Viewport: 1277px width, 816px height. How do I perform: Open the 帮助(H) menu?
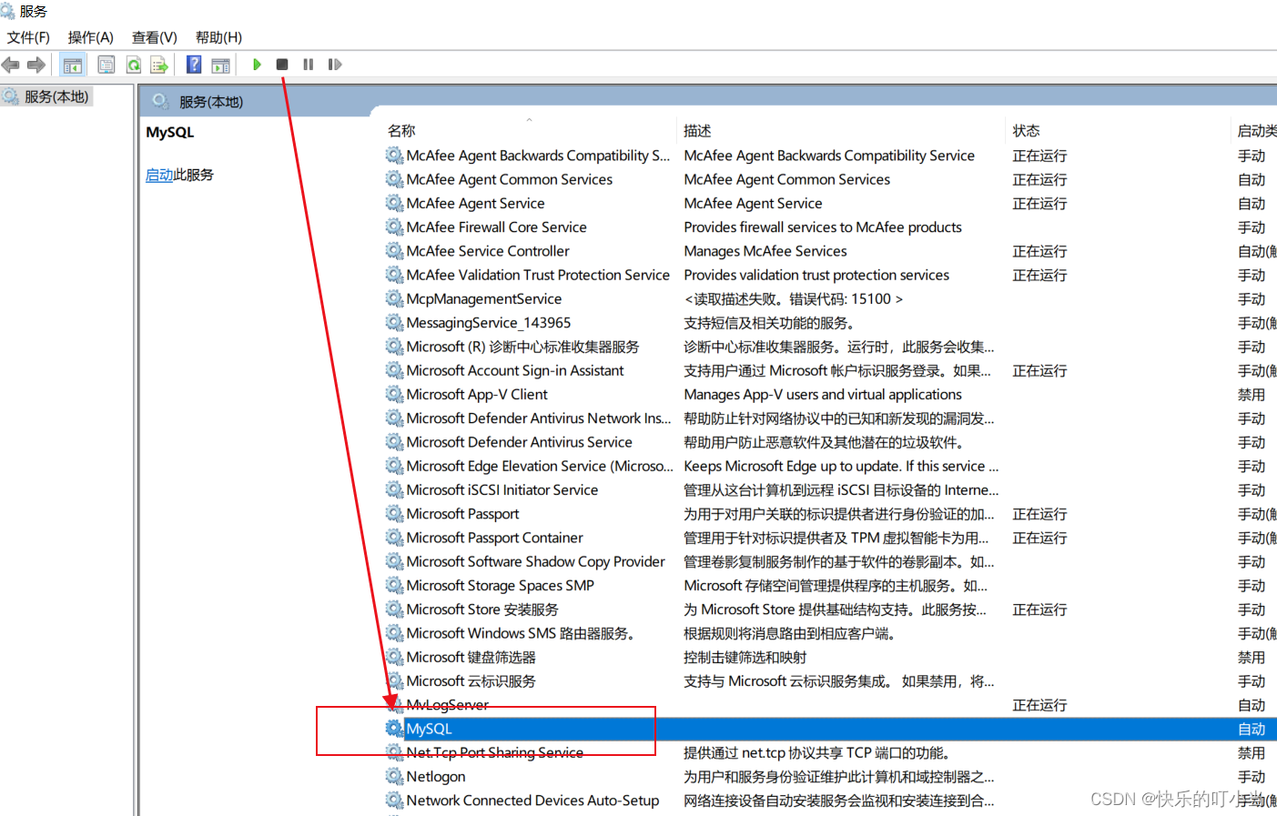point(218,37)
